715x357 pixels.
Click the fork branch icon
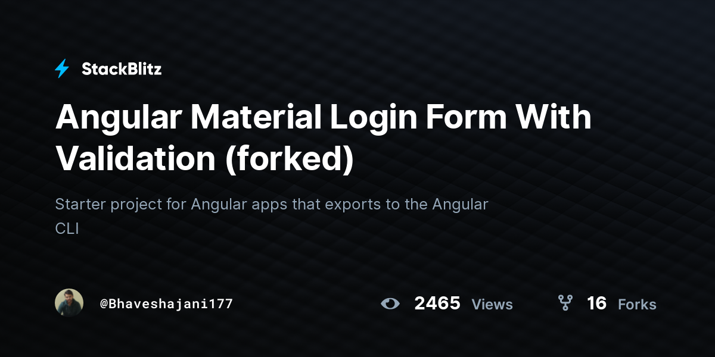pos(565,303)
